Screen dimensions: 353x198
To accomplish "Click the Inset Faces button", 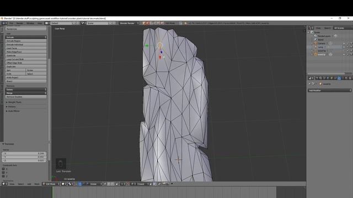I will point(26,48).
